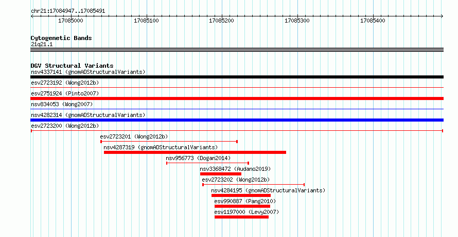
Task: Open variant label nsv4337141 (gnomADStructuralVariants)
Action: coord(88,72)
